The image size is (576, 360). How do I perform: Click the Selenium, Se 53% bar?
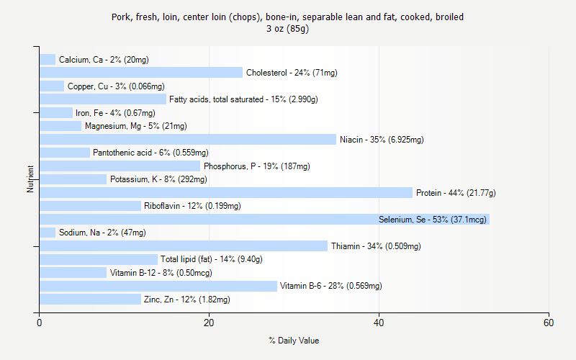pyautogui.click(x=264, y=220)
